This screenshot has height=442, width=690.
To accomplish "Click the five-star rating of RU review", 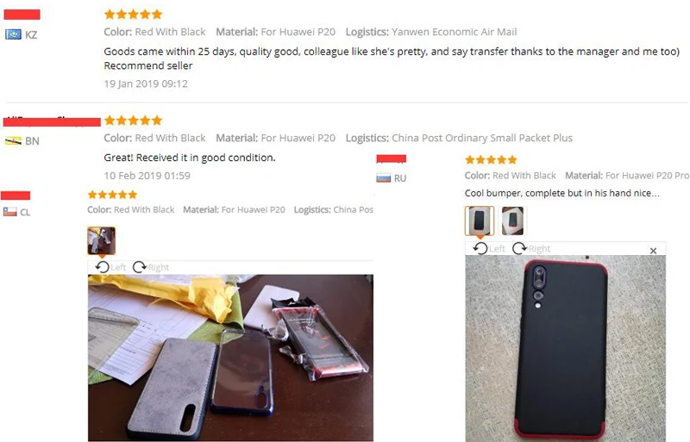I will click(x=491, y=159).
